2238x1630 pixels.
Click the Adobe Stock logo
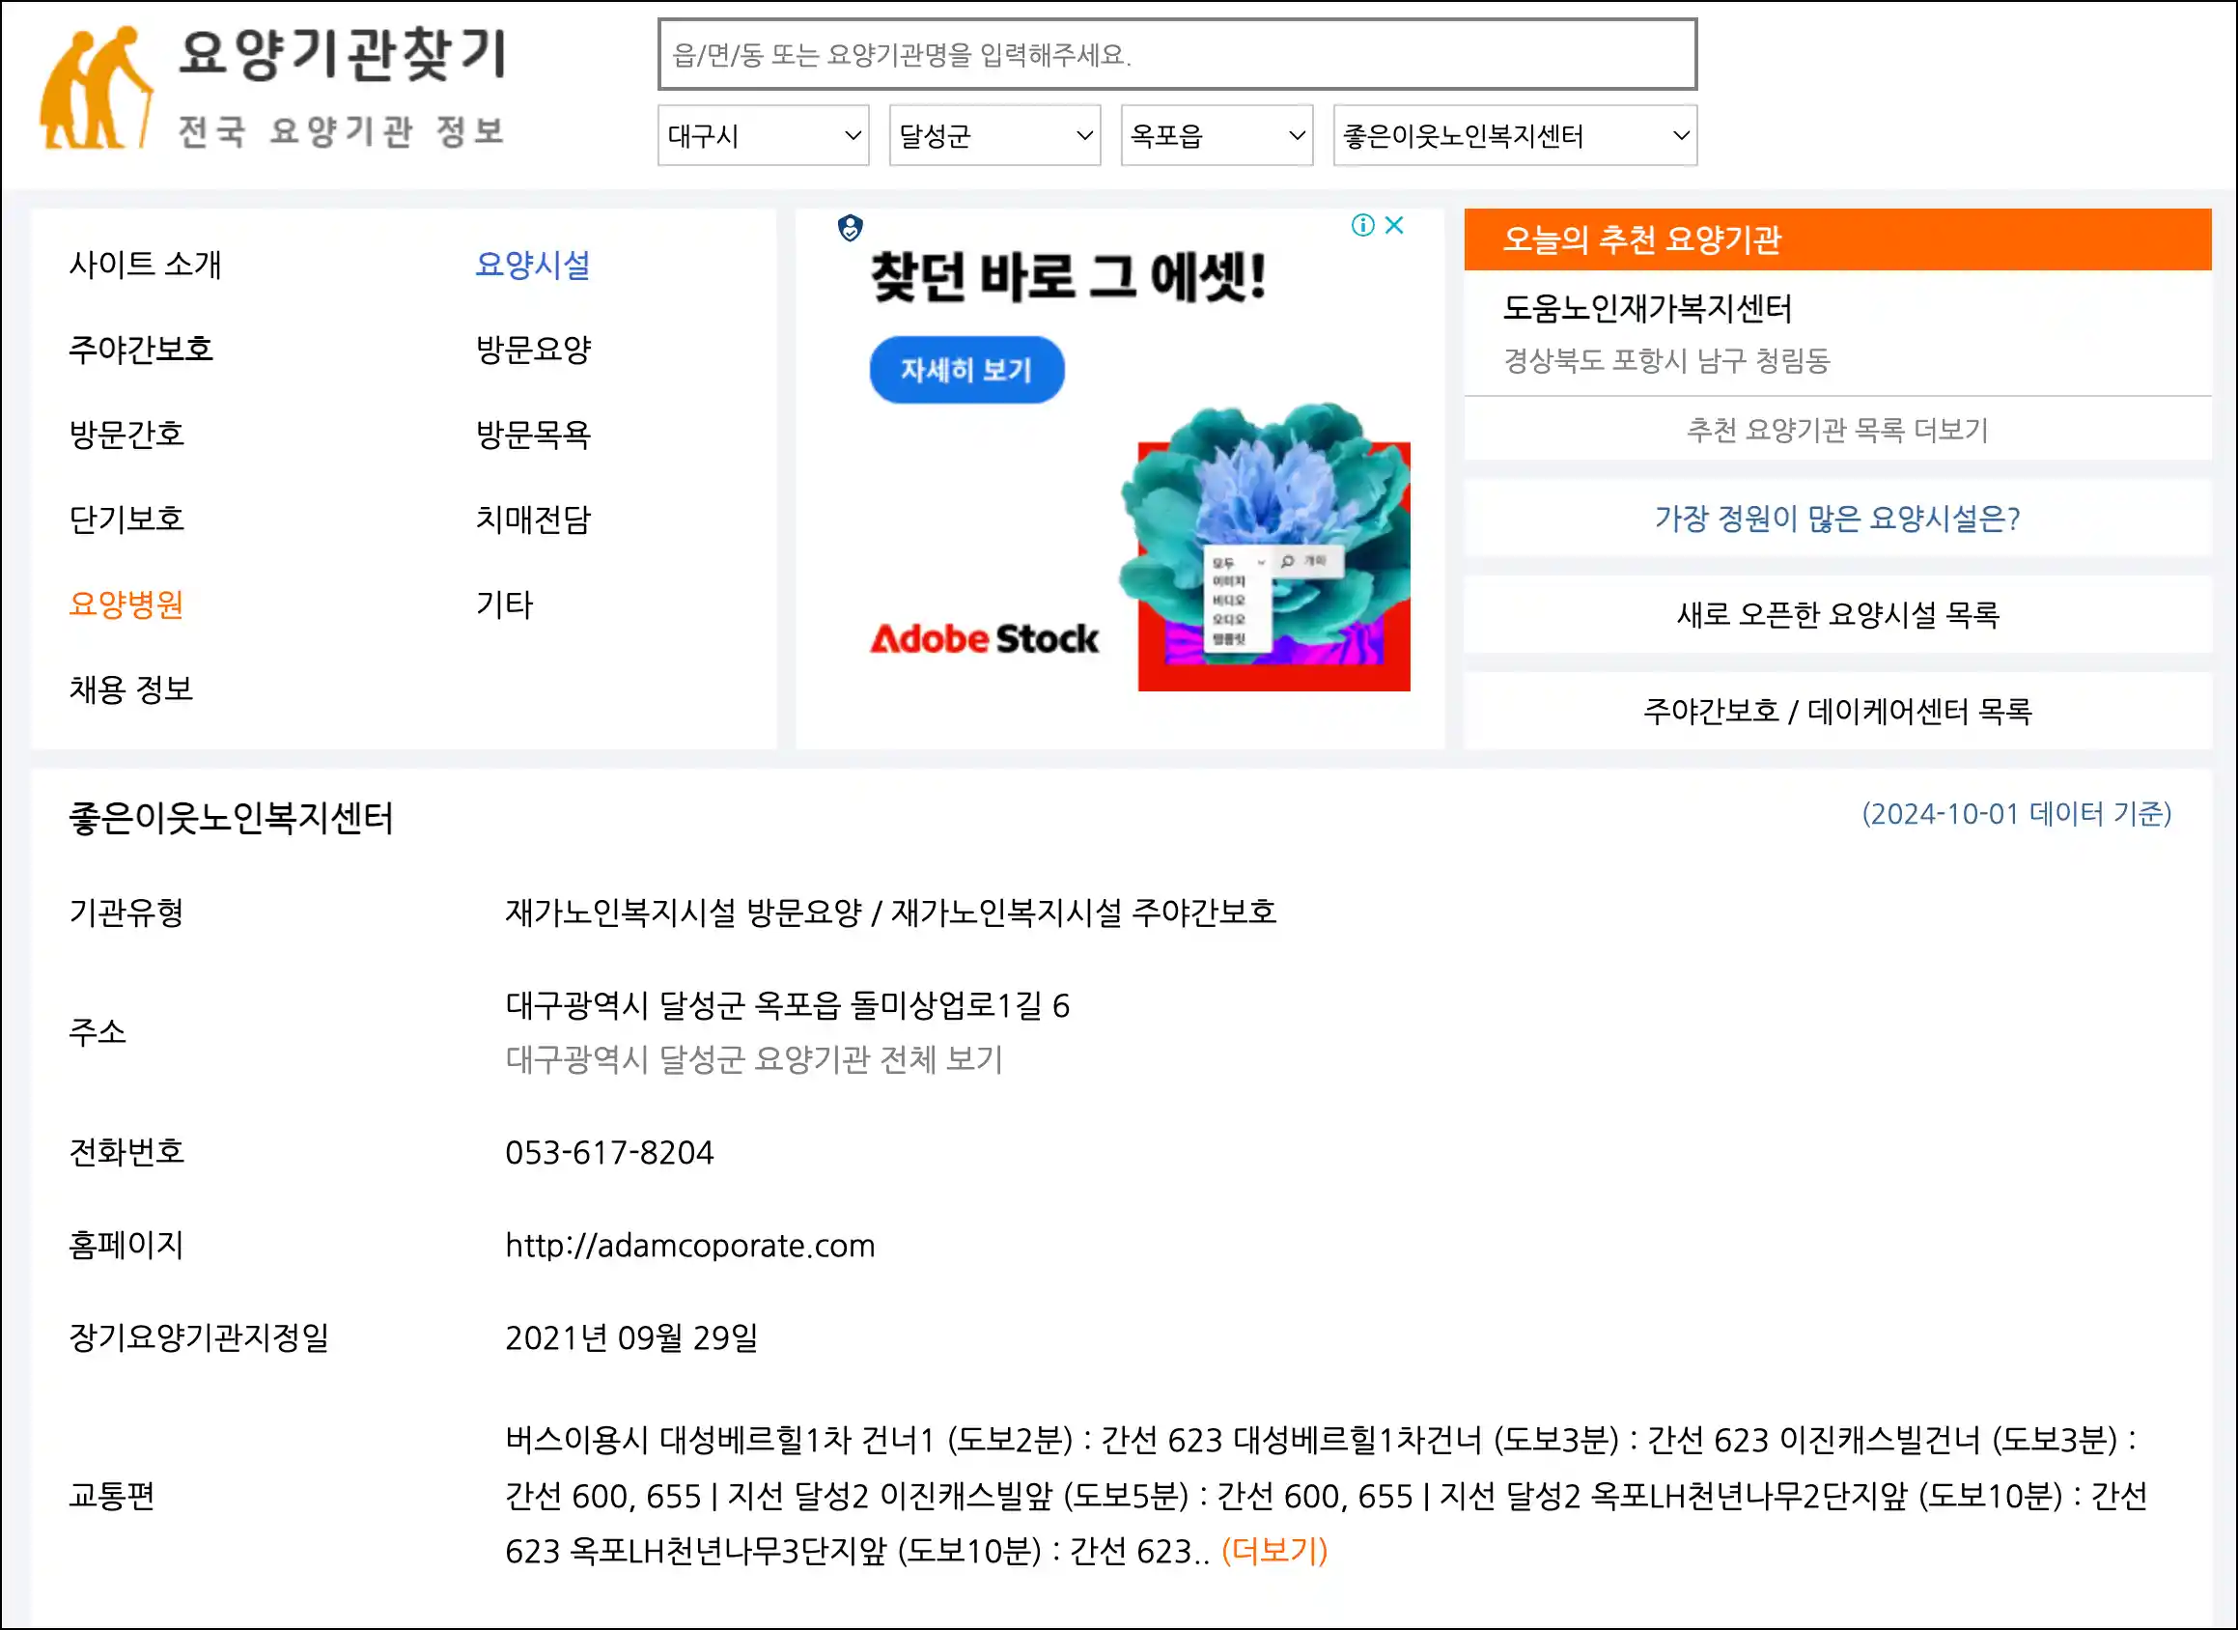coord(984,639)
